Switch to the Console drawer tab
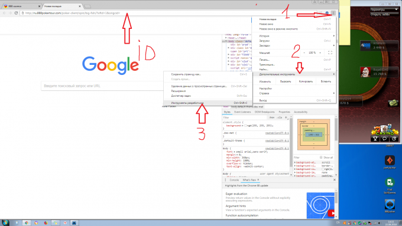402x226 pixels. click(234, 180)
